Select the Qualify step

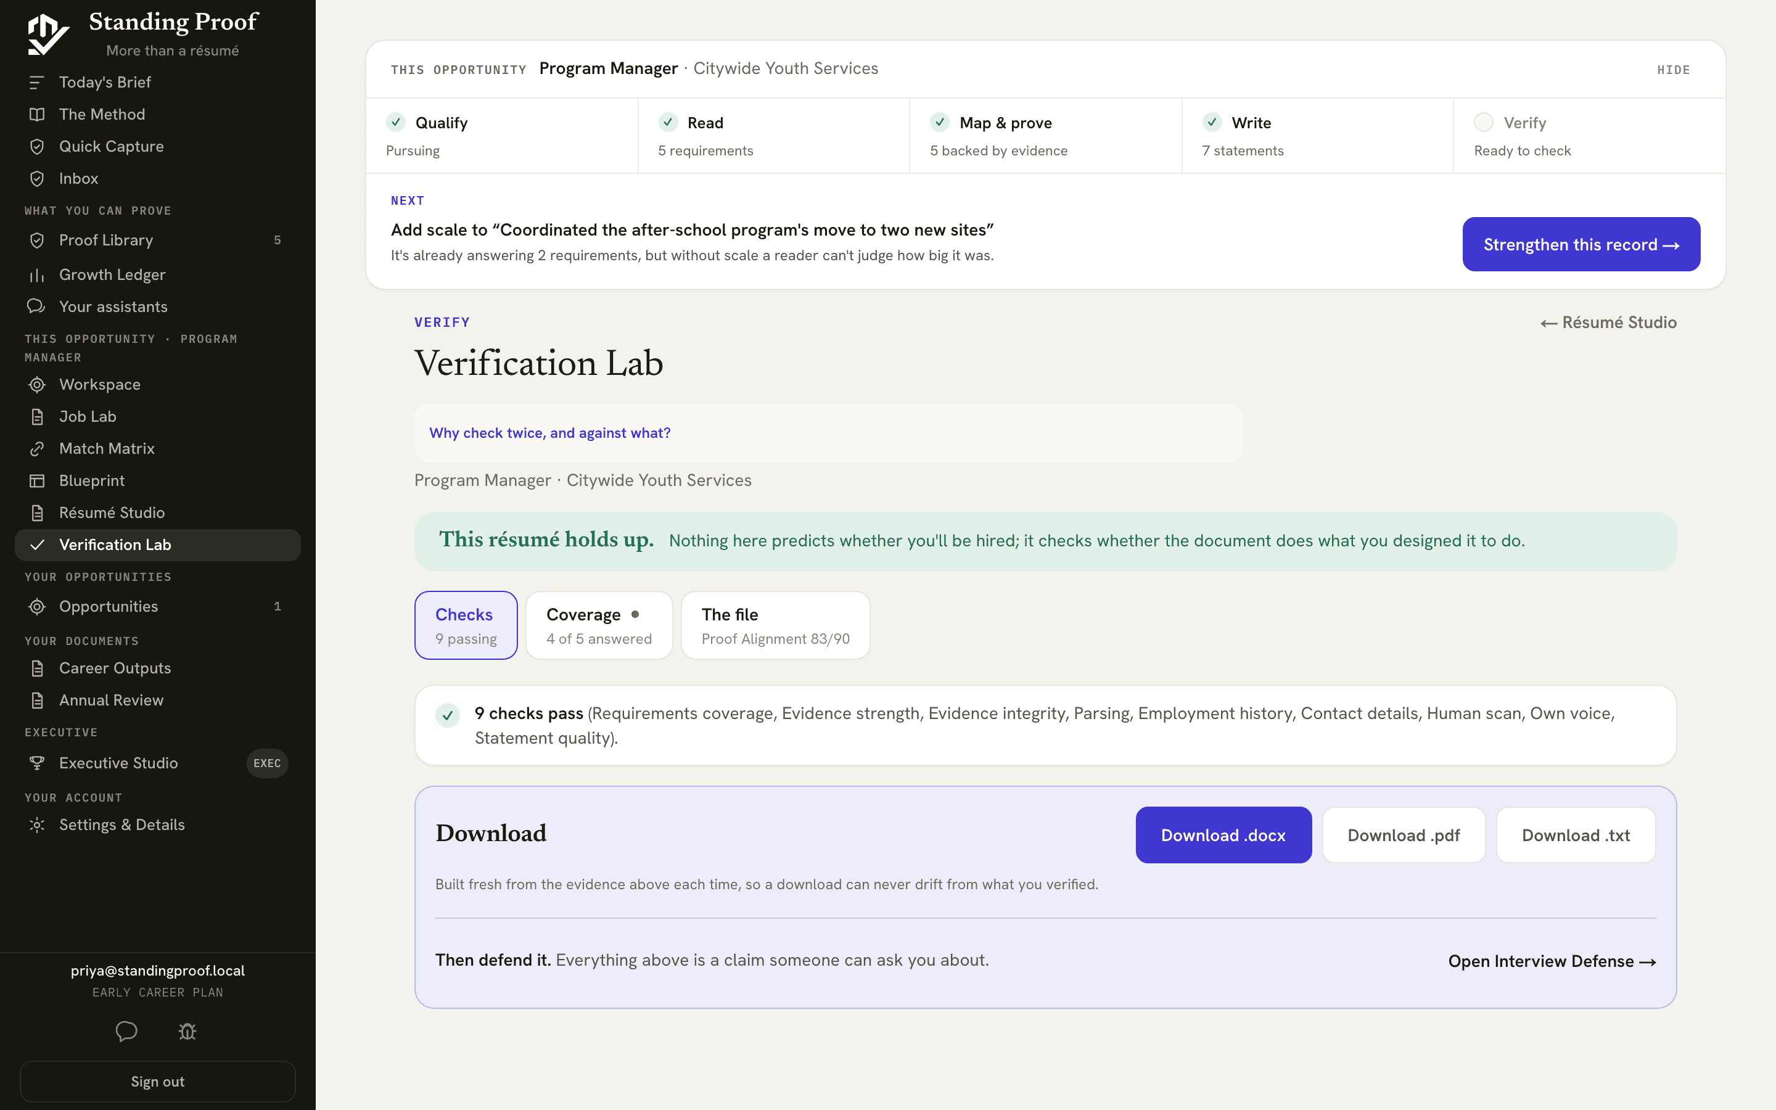pyautogui.click(x=502, y=136)
